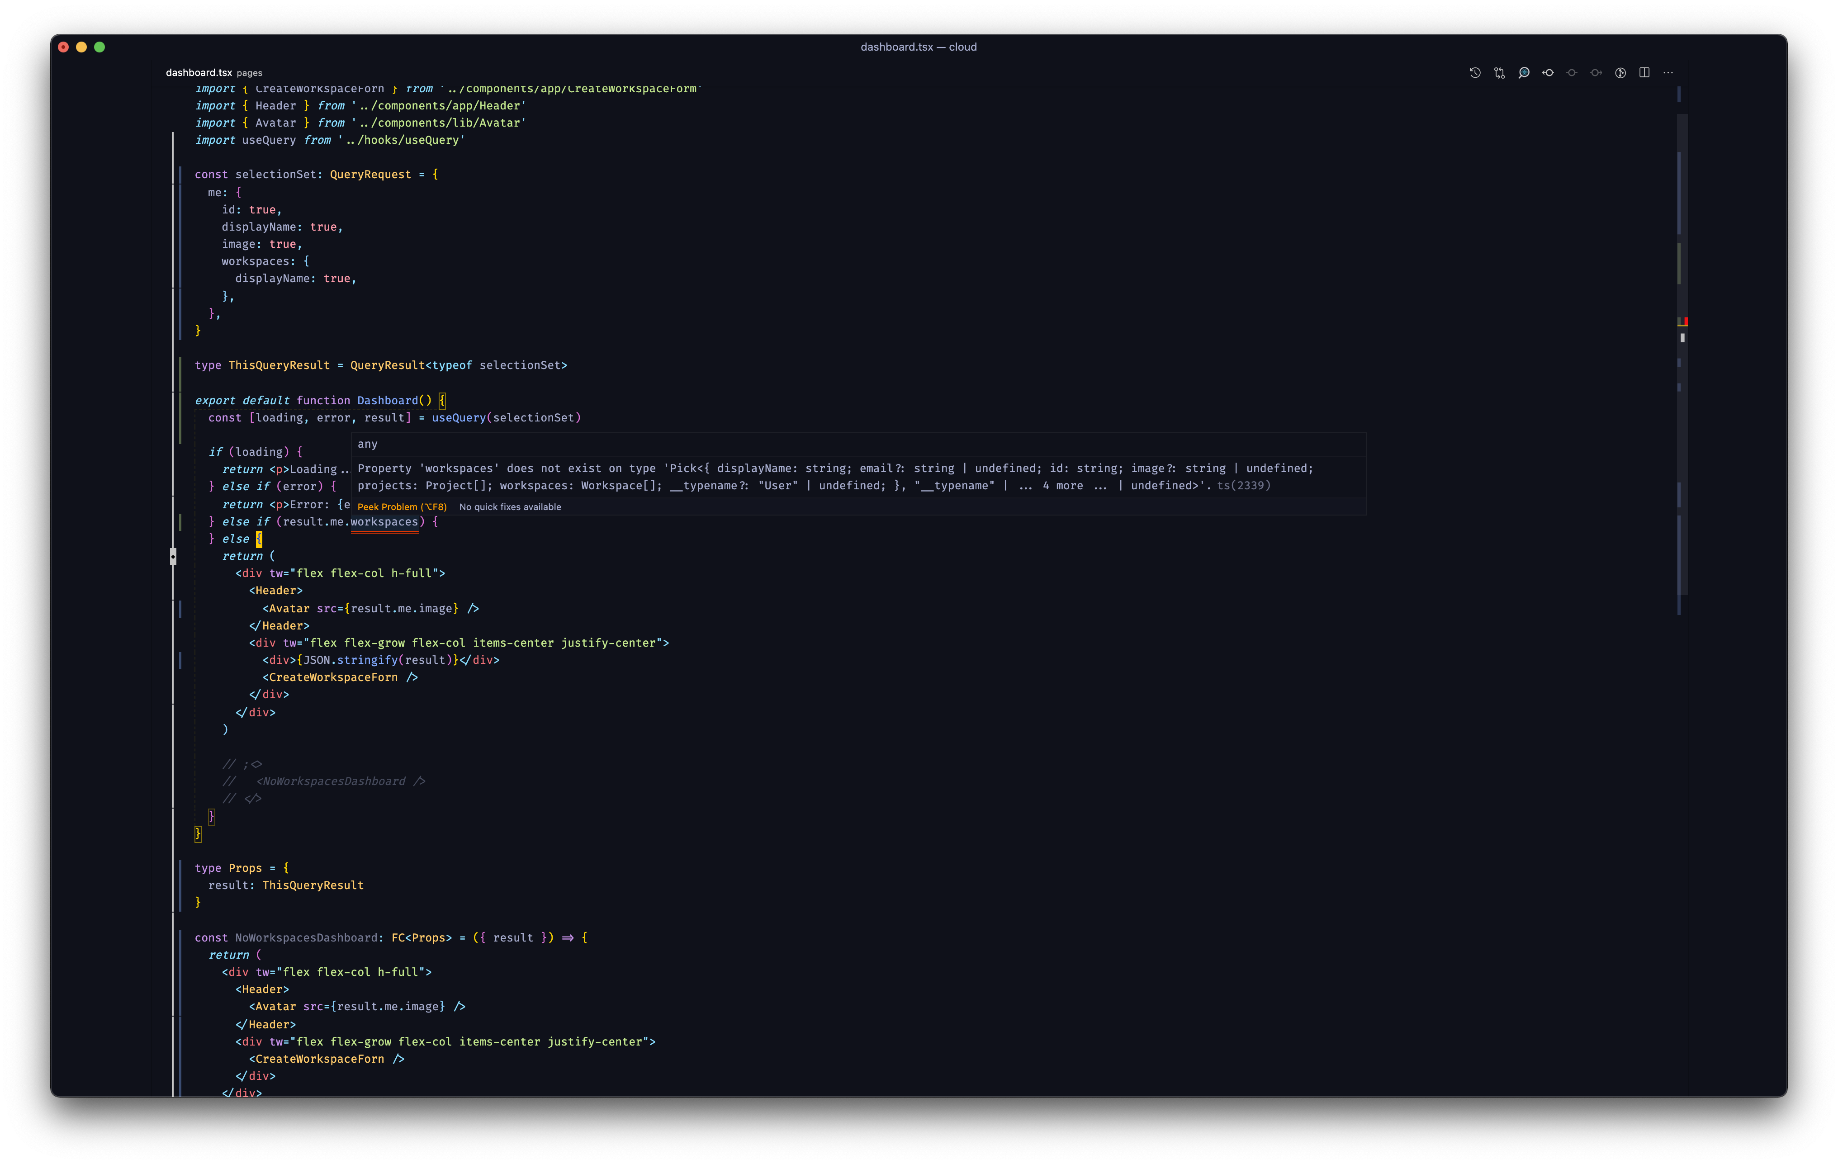
Task: Open the more actions ellipsis menu
Action: [1668, 72]
